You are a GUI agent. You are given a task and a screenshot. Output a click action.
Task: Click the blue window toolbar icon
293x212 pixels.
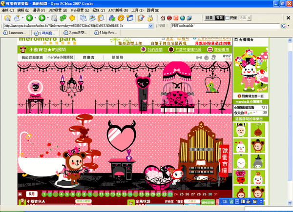coord(130,18)
